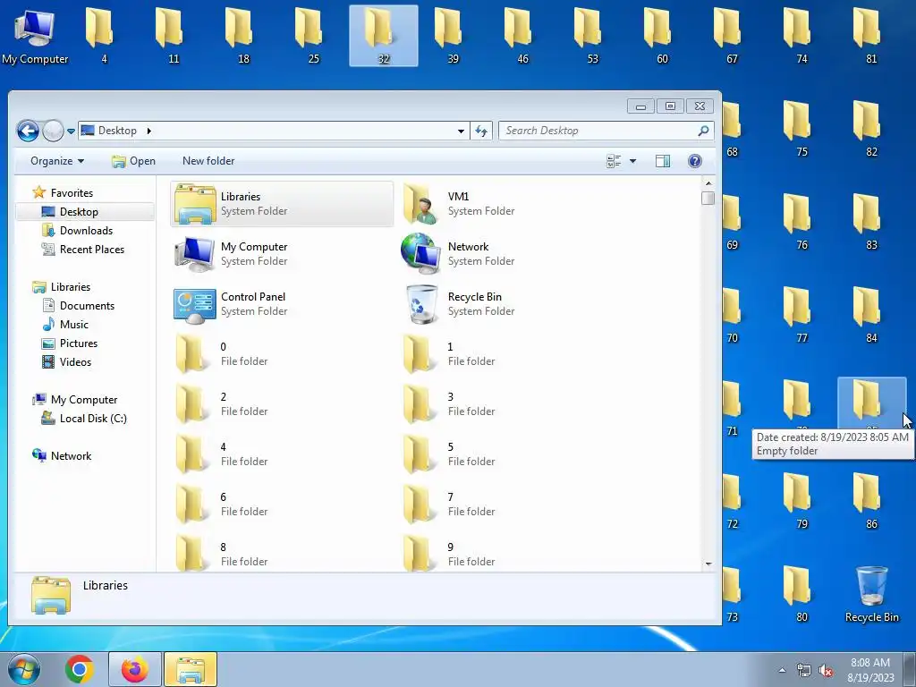Click the Back navigation arrow in Explorer
Image resolution: width=916 pixels, height=687 pixels.
28,131
